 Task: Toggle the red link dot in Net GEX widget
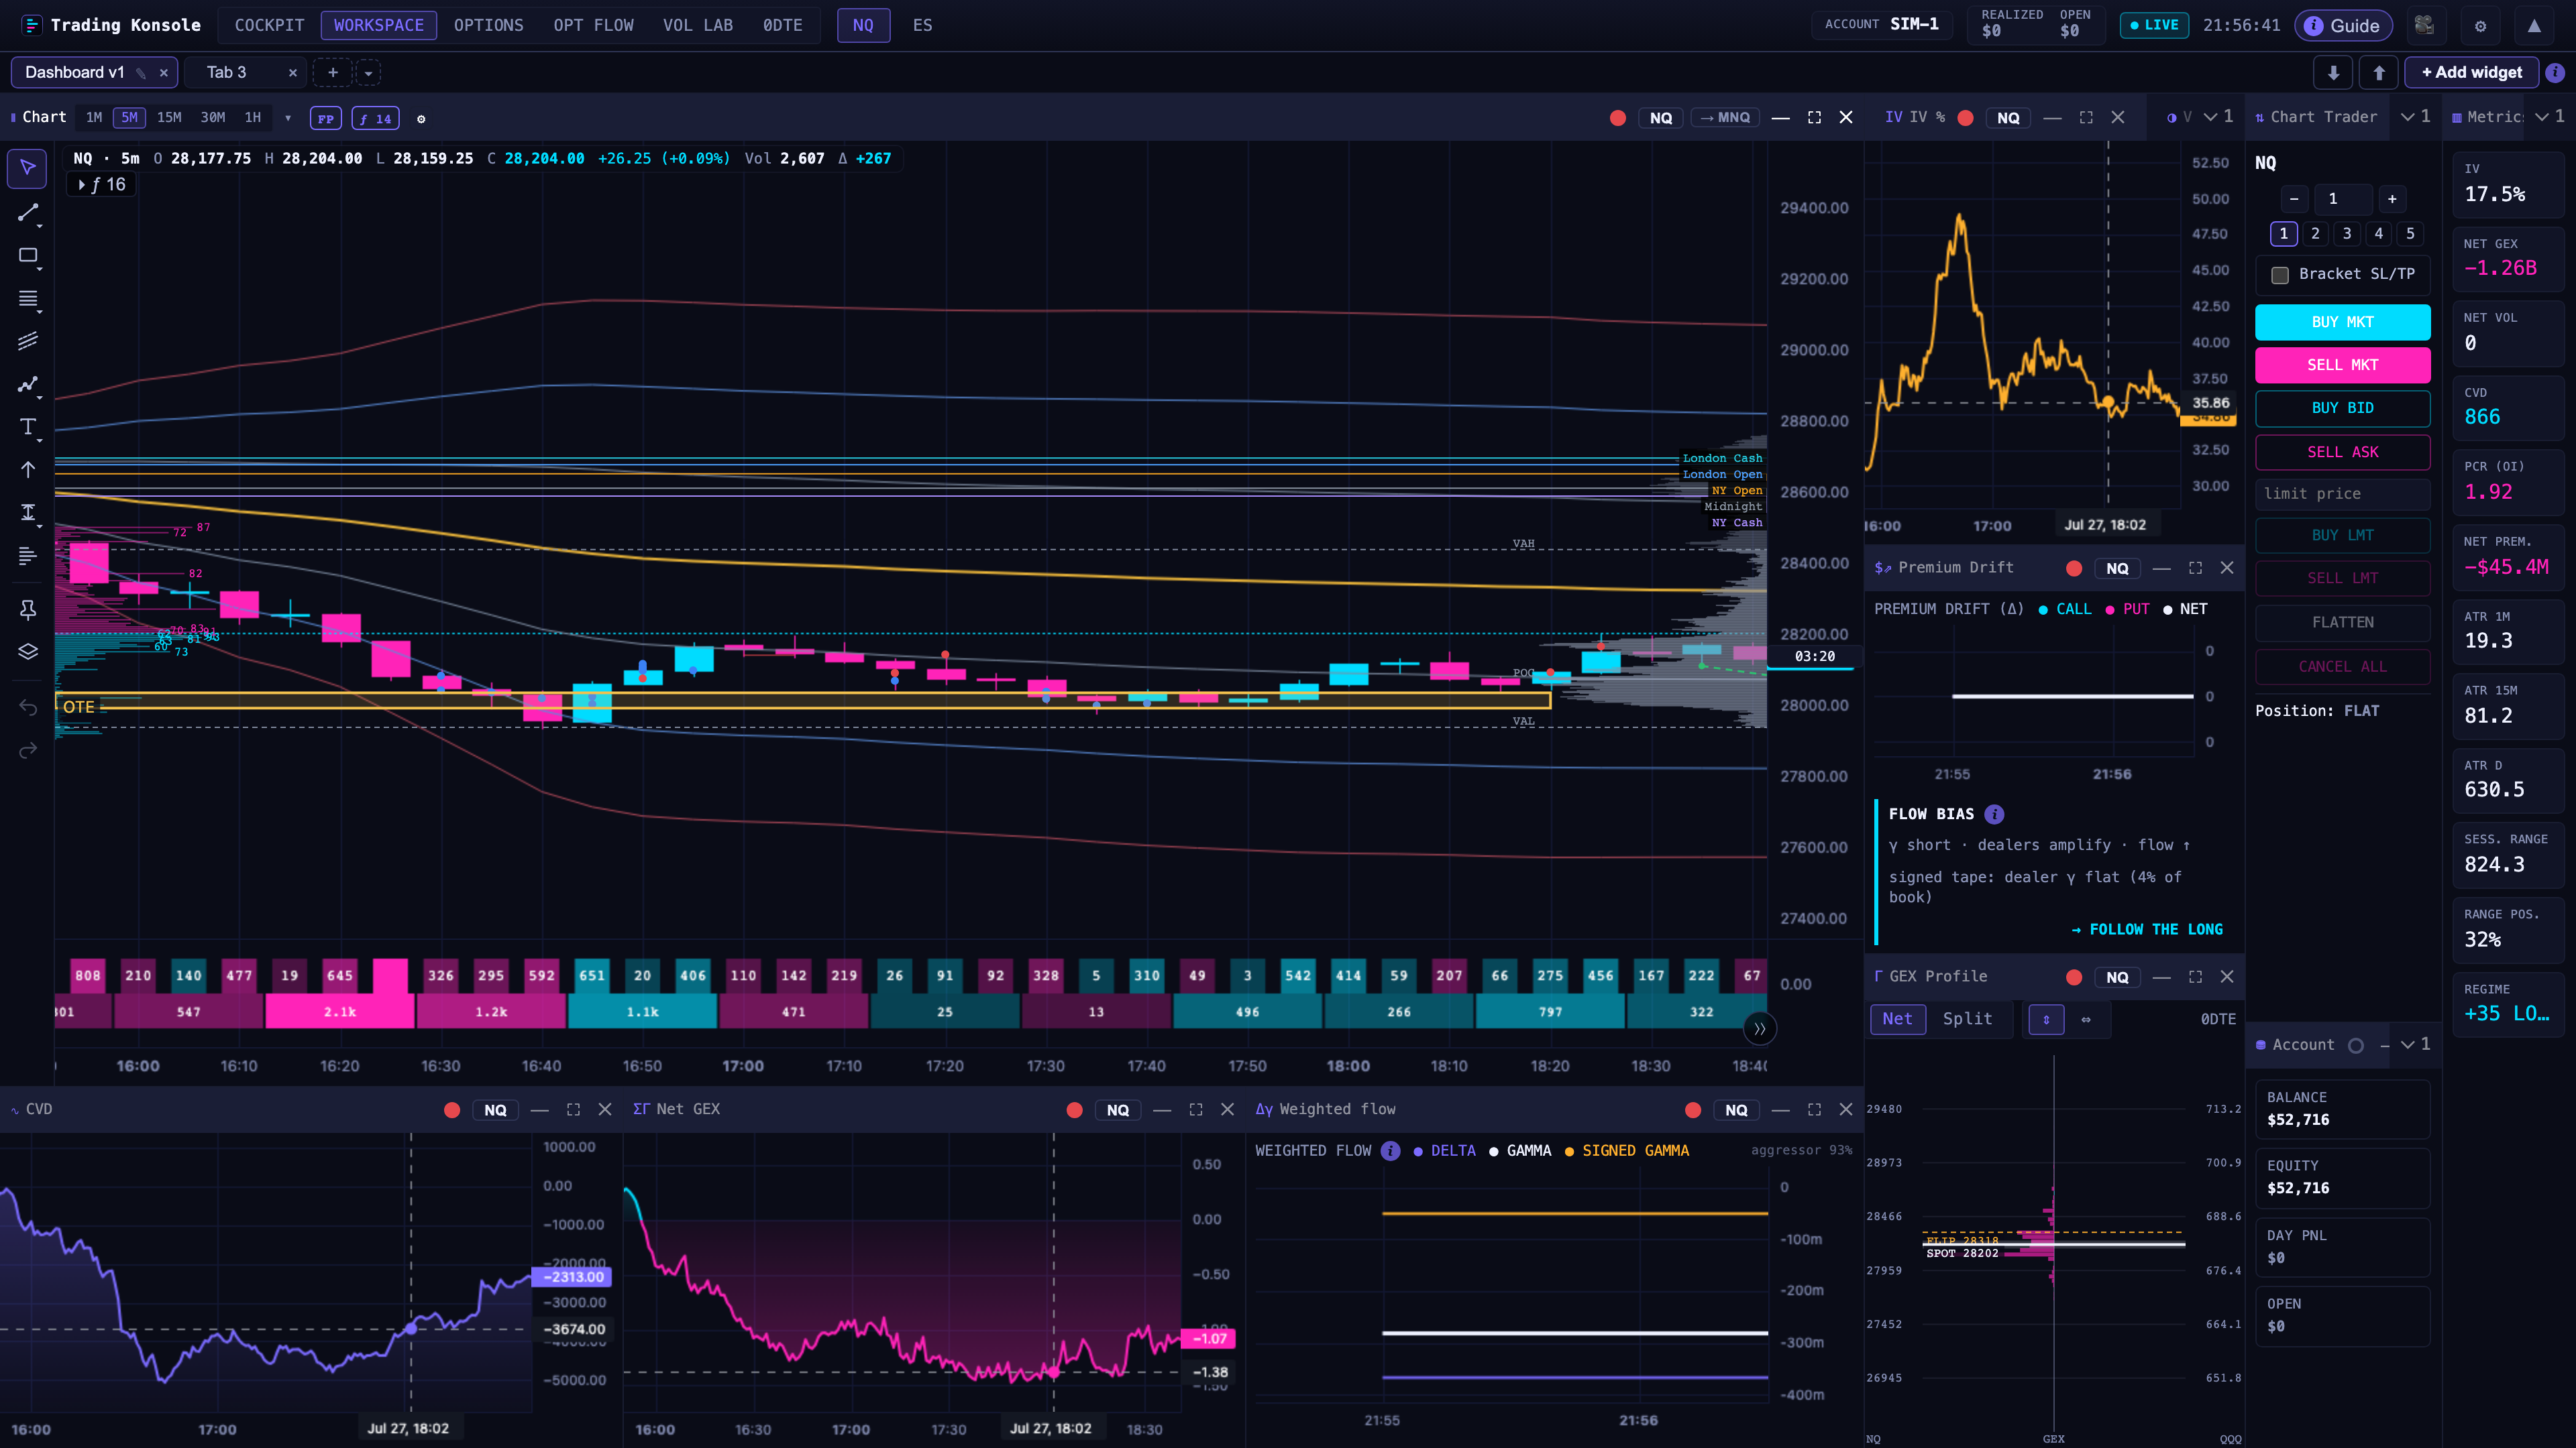[x=1074, y=1110]
